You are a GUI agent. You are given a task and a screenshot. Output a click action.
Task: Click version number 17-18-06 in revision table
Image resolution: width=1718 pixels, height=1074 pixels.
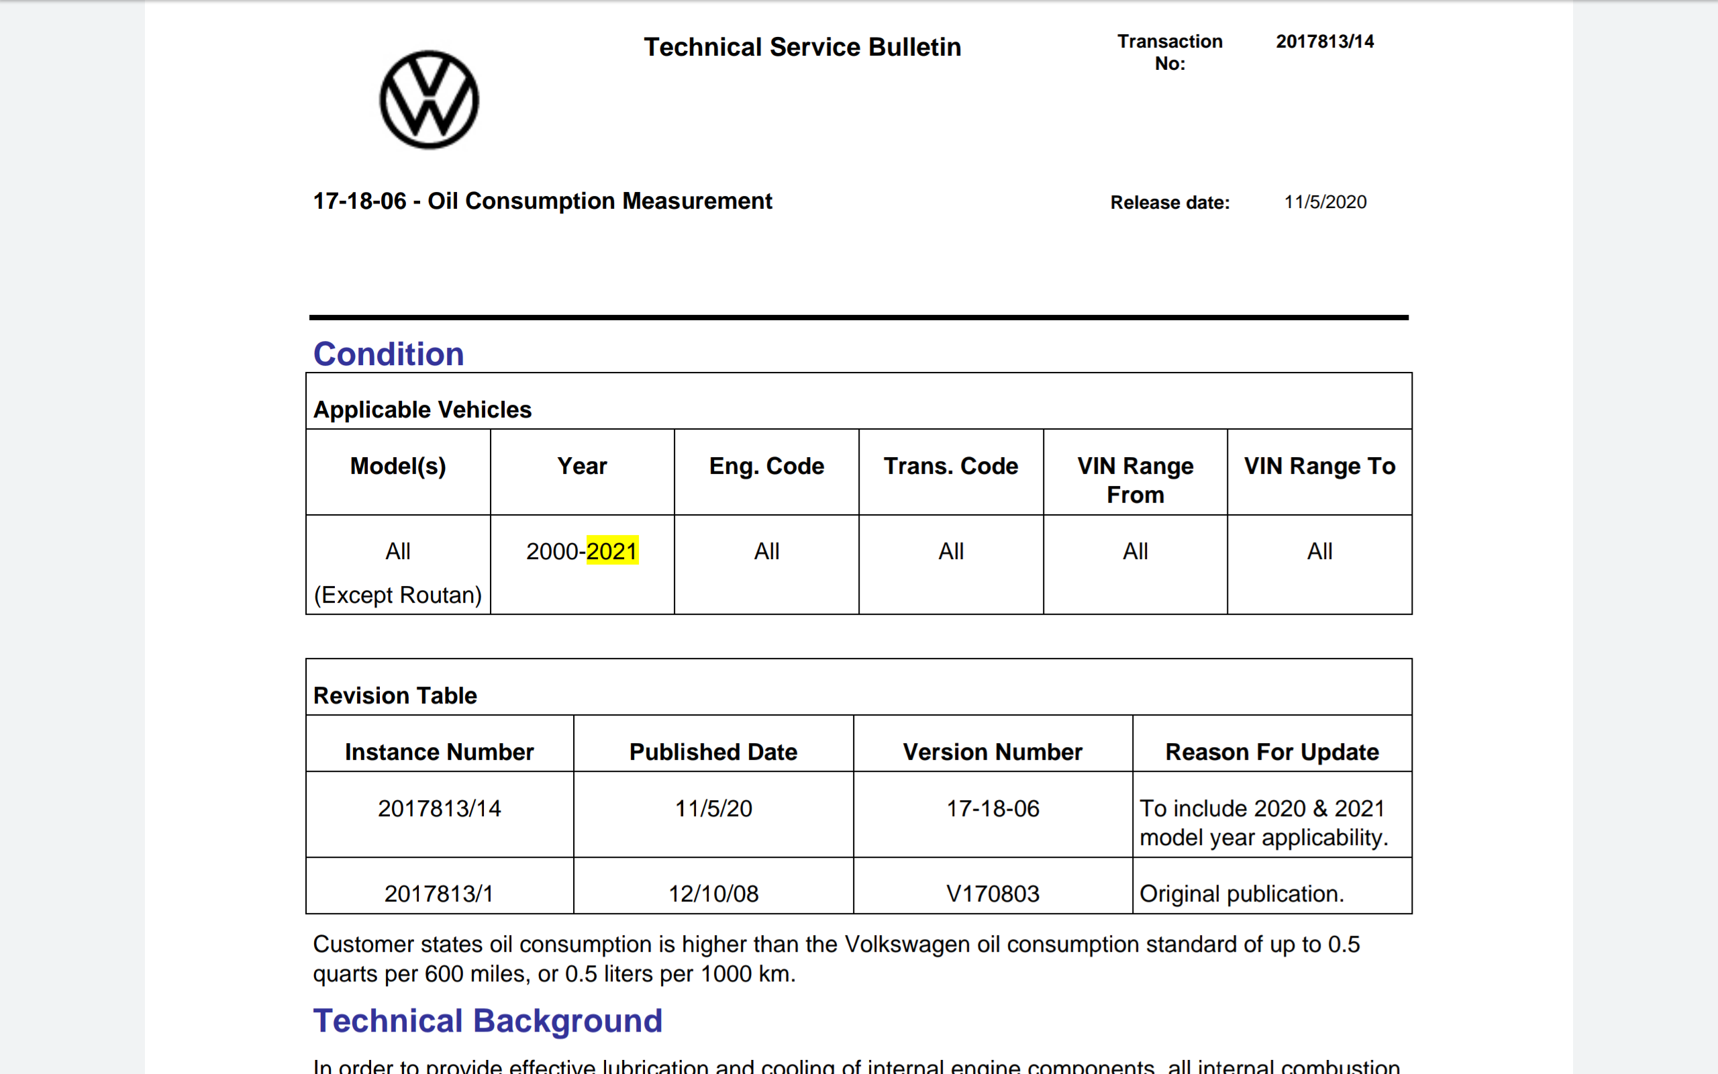click(993, 808)
